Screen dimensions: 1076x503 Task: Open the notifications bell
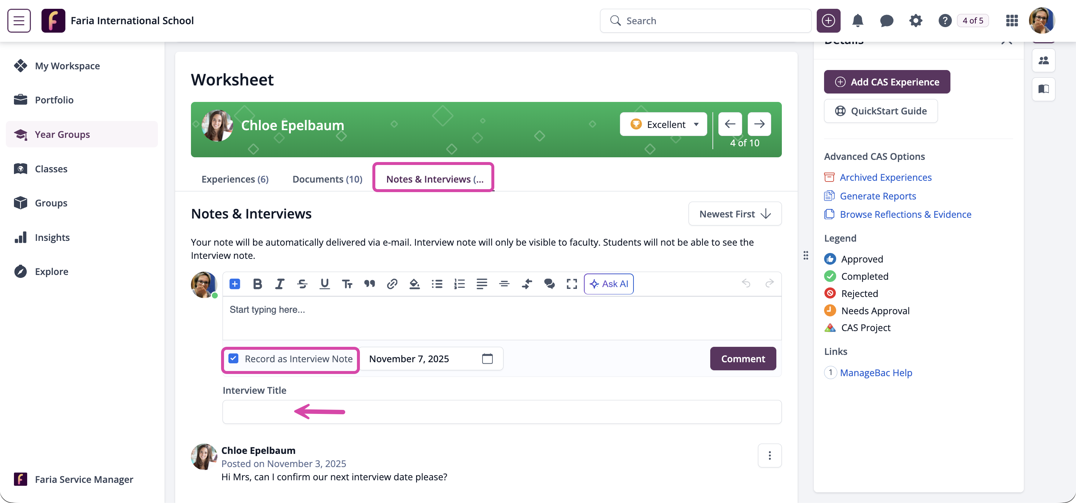tap(857, 21)
